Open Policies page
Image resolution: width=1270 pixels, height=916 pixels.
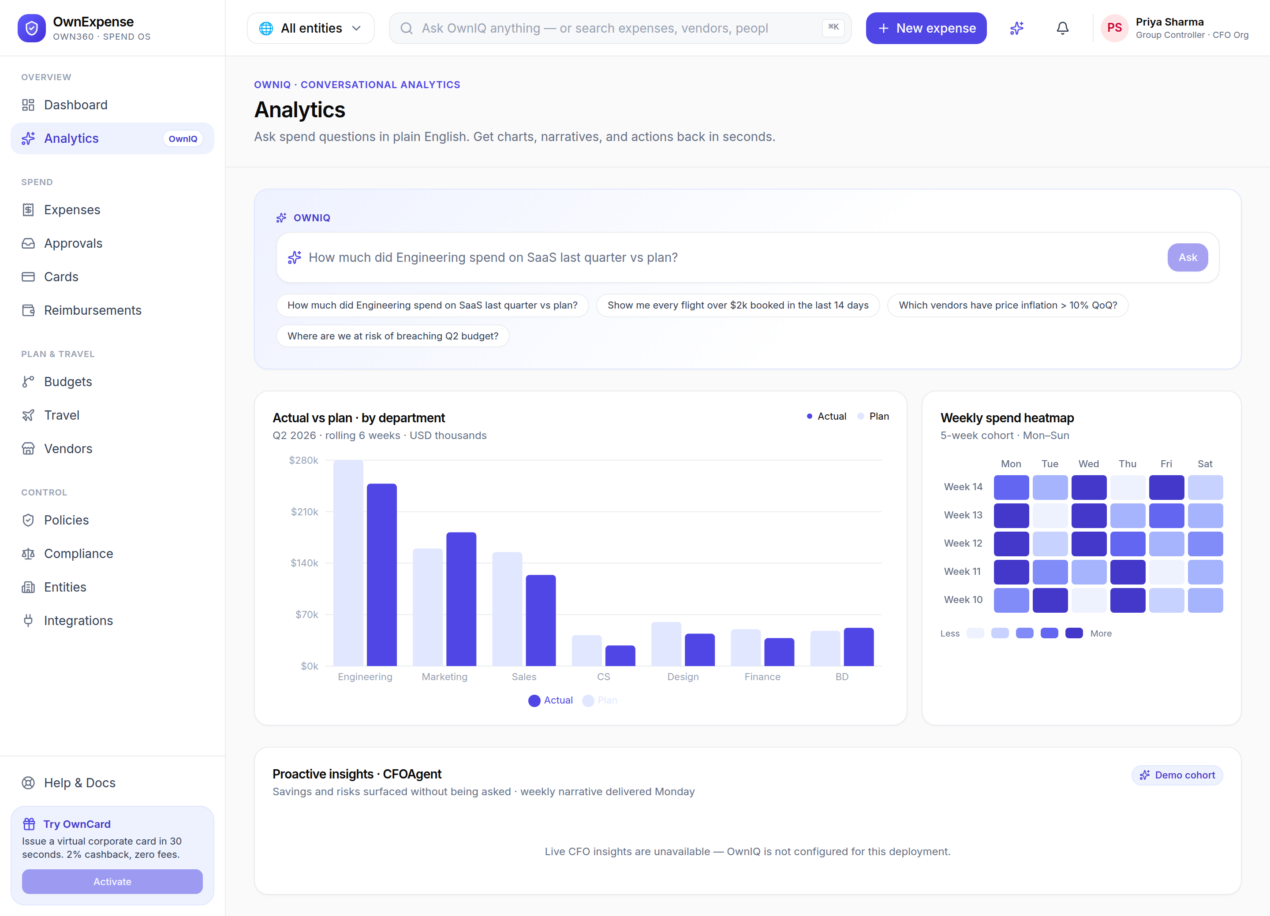(112, 520)
